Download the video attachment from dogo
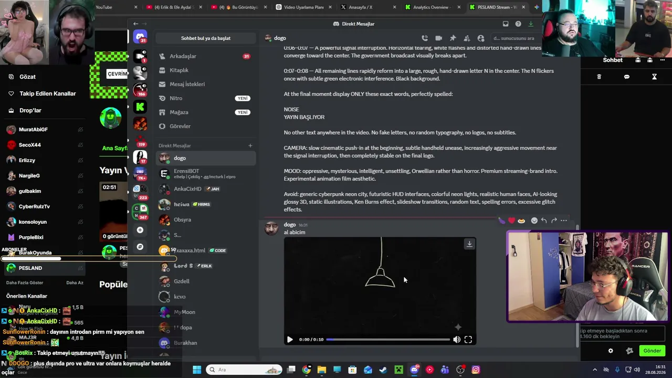672x378 pixels. point(469,244)
